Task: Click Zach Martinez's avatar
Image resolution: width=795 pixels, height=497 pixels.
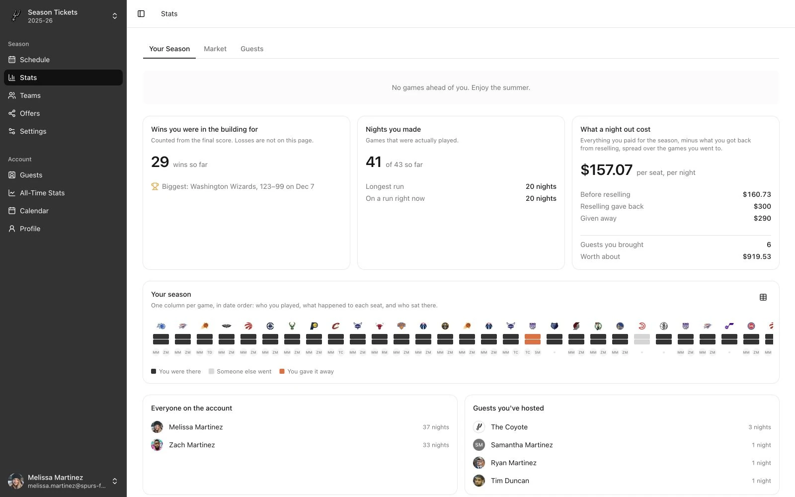Action: (157, 445)
